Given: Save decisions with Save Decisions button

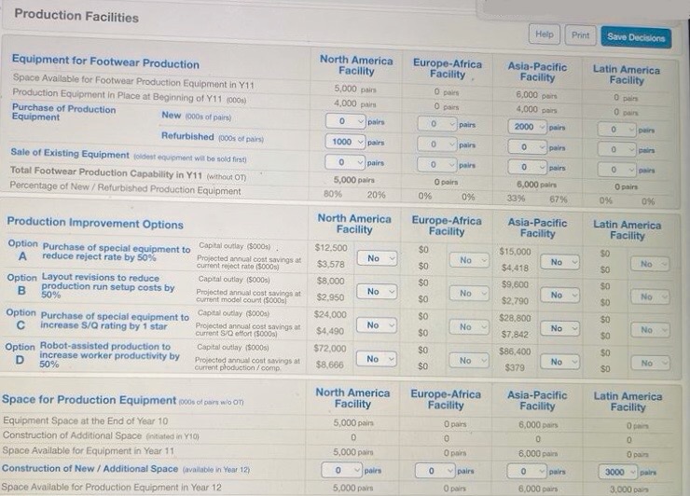Looking at the screenshot, I should (x=636, y=37).
